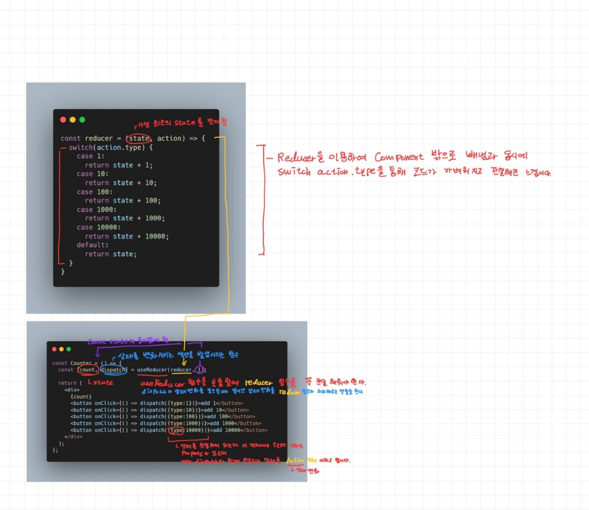The height and width of the screenshot is (510, 589).
Task: Click the 'case 1000:' line
Action: coord(97,210)
